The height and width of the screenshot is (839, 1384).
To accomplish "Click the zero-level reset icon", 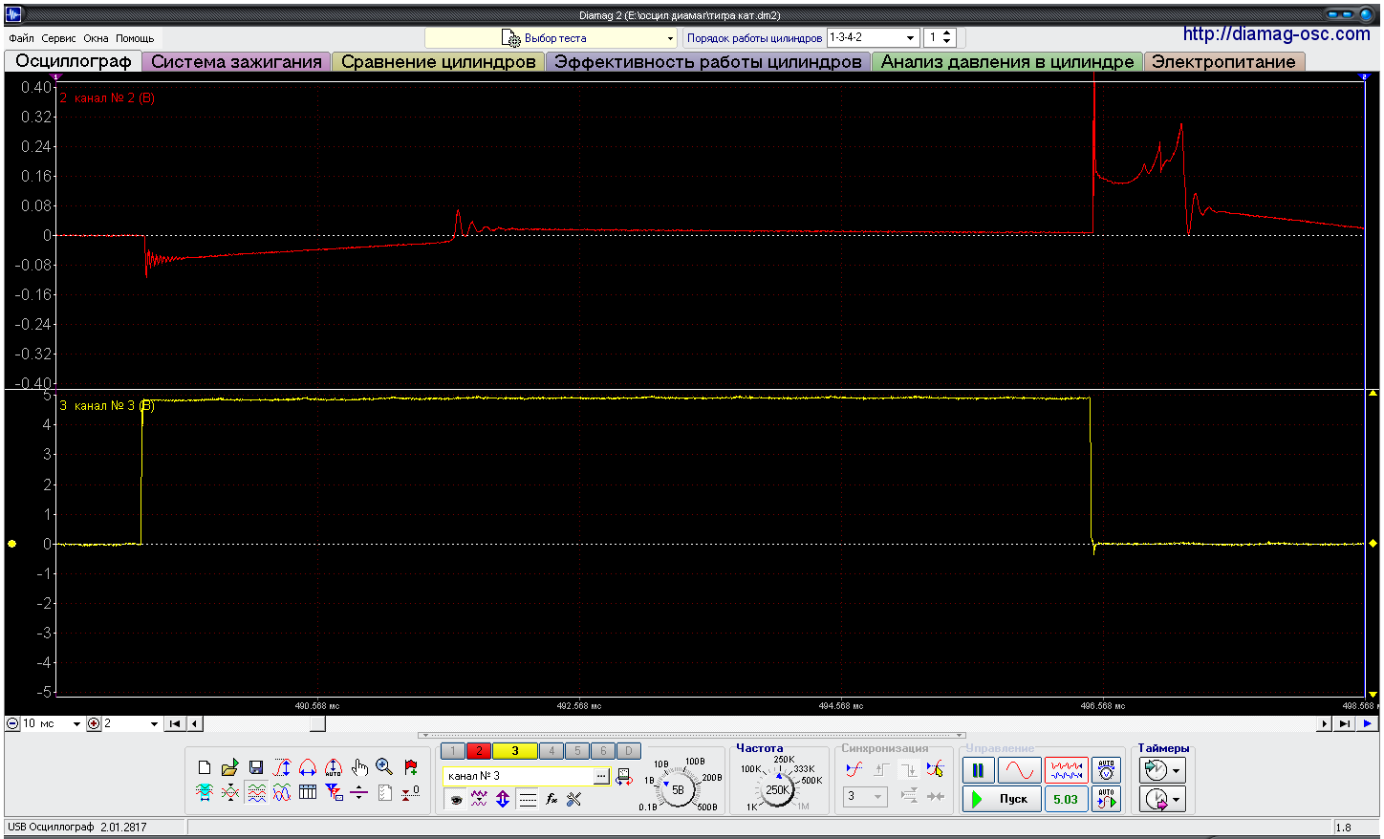I will coord(411,792).
